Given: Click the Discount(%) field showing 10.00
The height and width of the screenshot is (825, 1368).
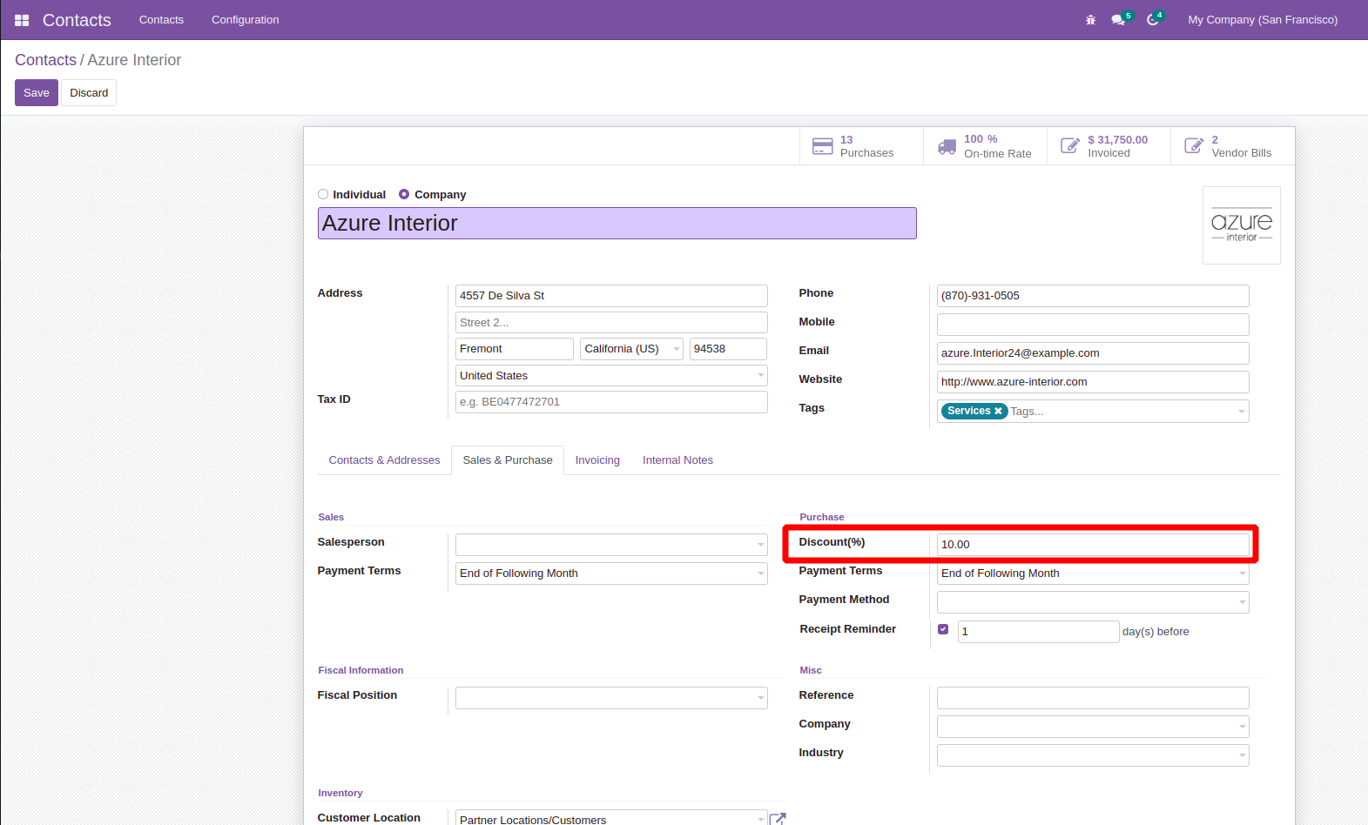Looking at the screenshot, I should coord(1093,545).
